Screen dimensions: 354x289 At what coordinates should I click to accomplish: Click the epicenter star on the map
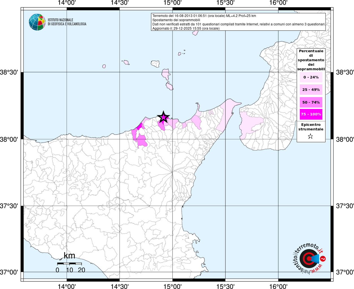coord(163,117)
